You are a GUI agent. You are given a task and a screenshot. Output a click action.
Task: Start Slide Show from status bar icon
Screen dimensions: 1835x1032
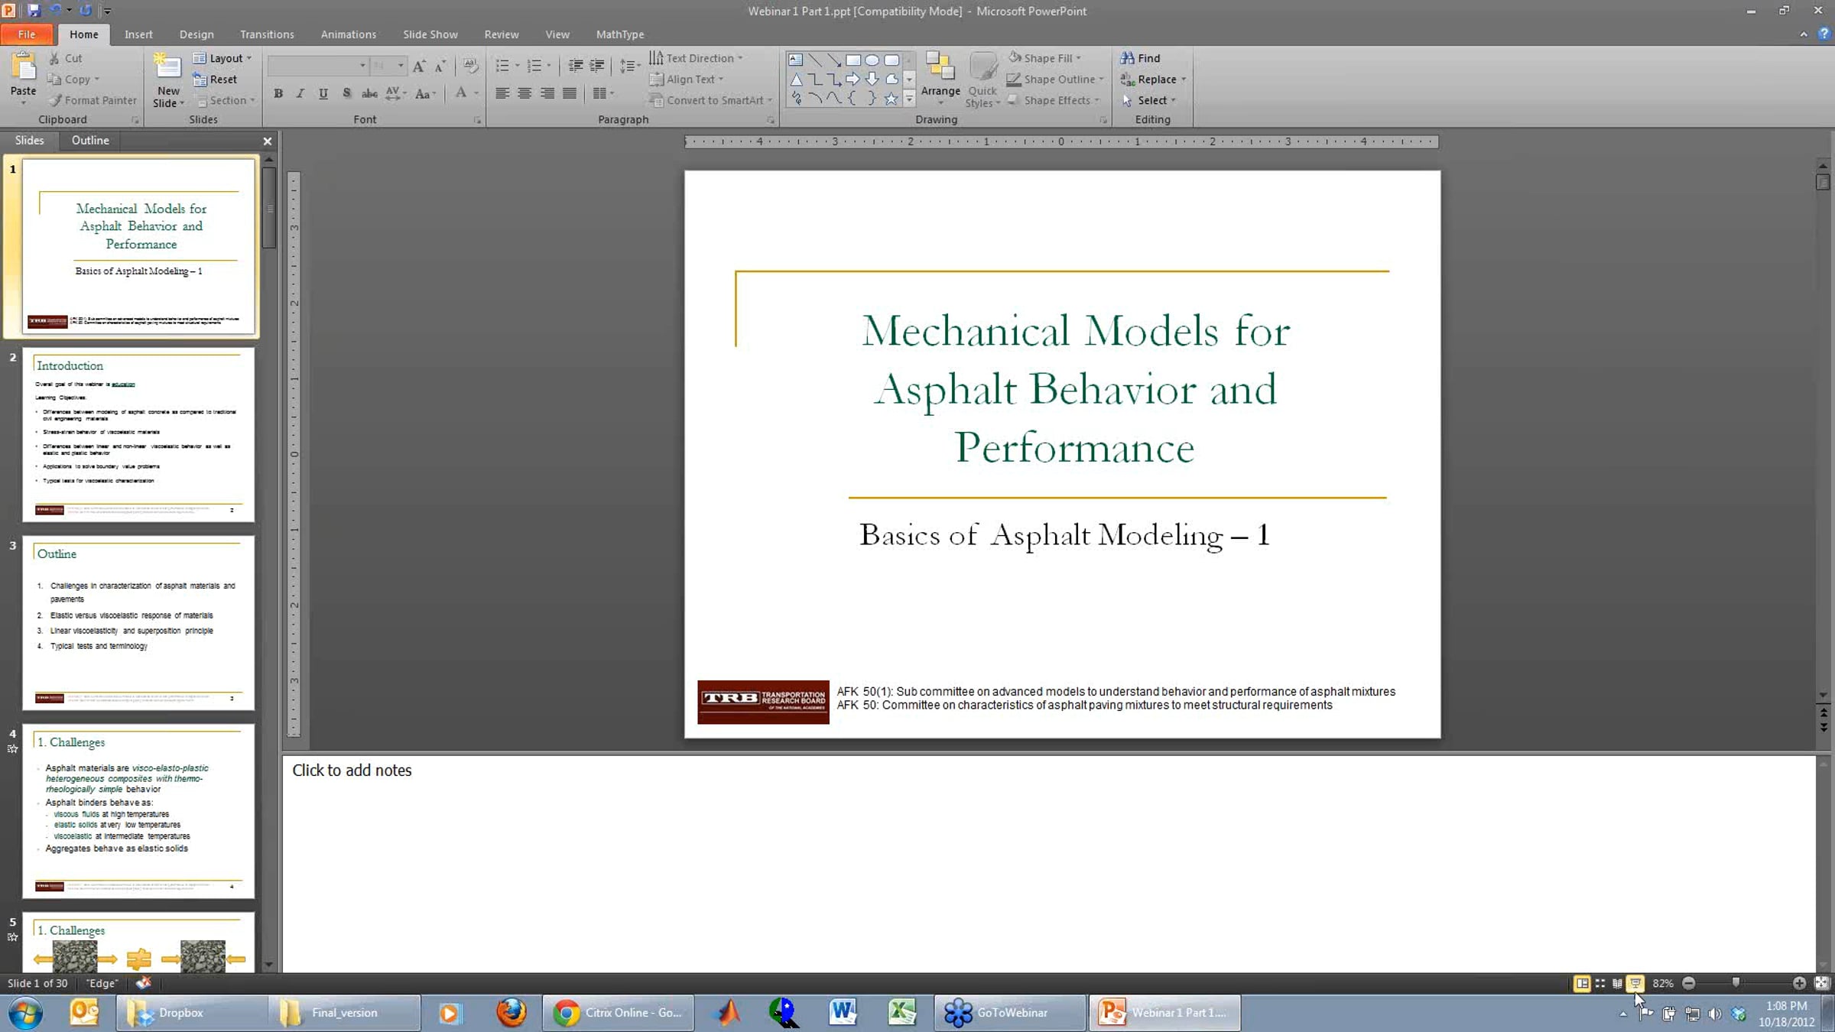pyautogui.click(x=1635, y=983)
